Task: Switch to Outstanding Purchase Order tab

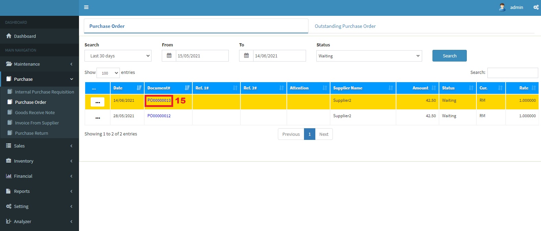Action: pyautogui.click(x=345, y=26)
